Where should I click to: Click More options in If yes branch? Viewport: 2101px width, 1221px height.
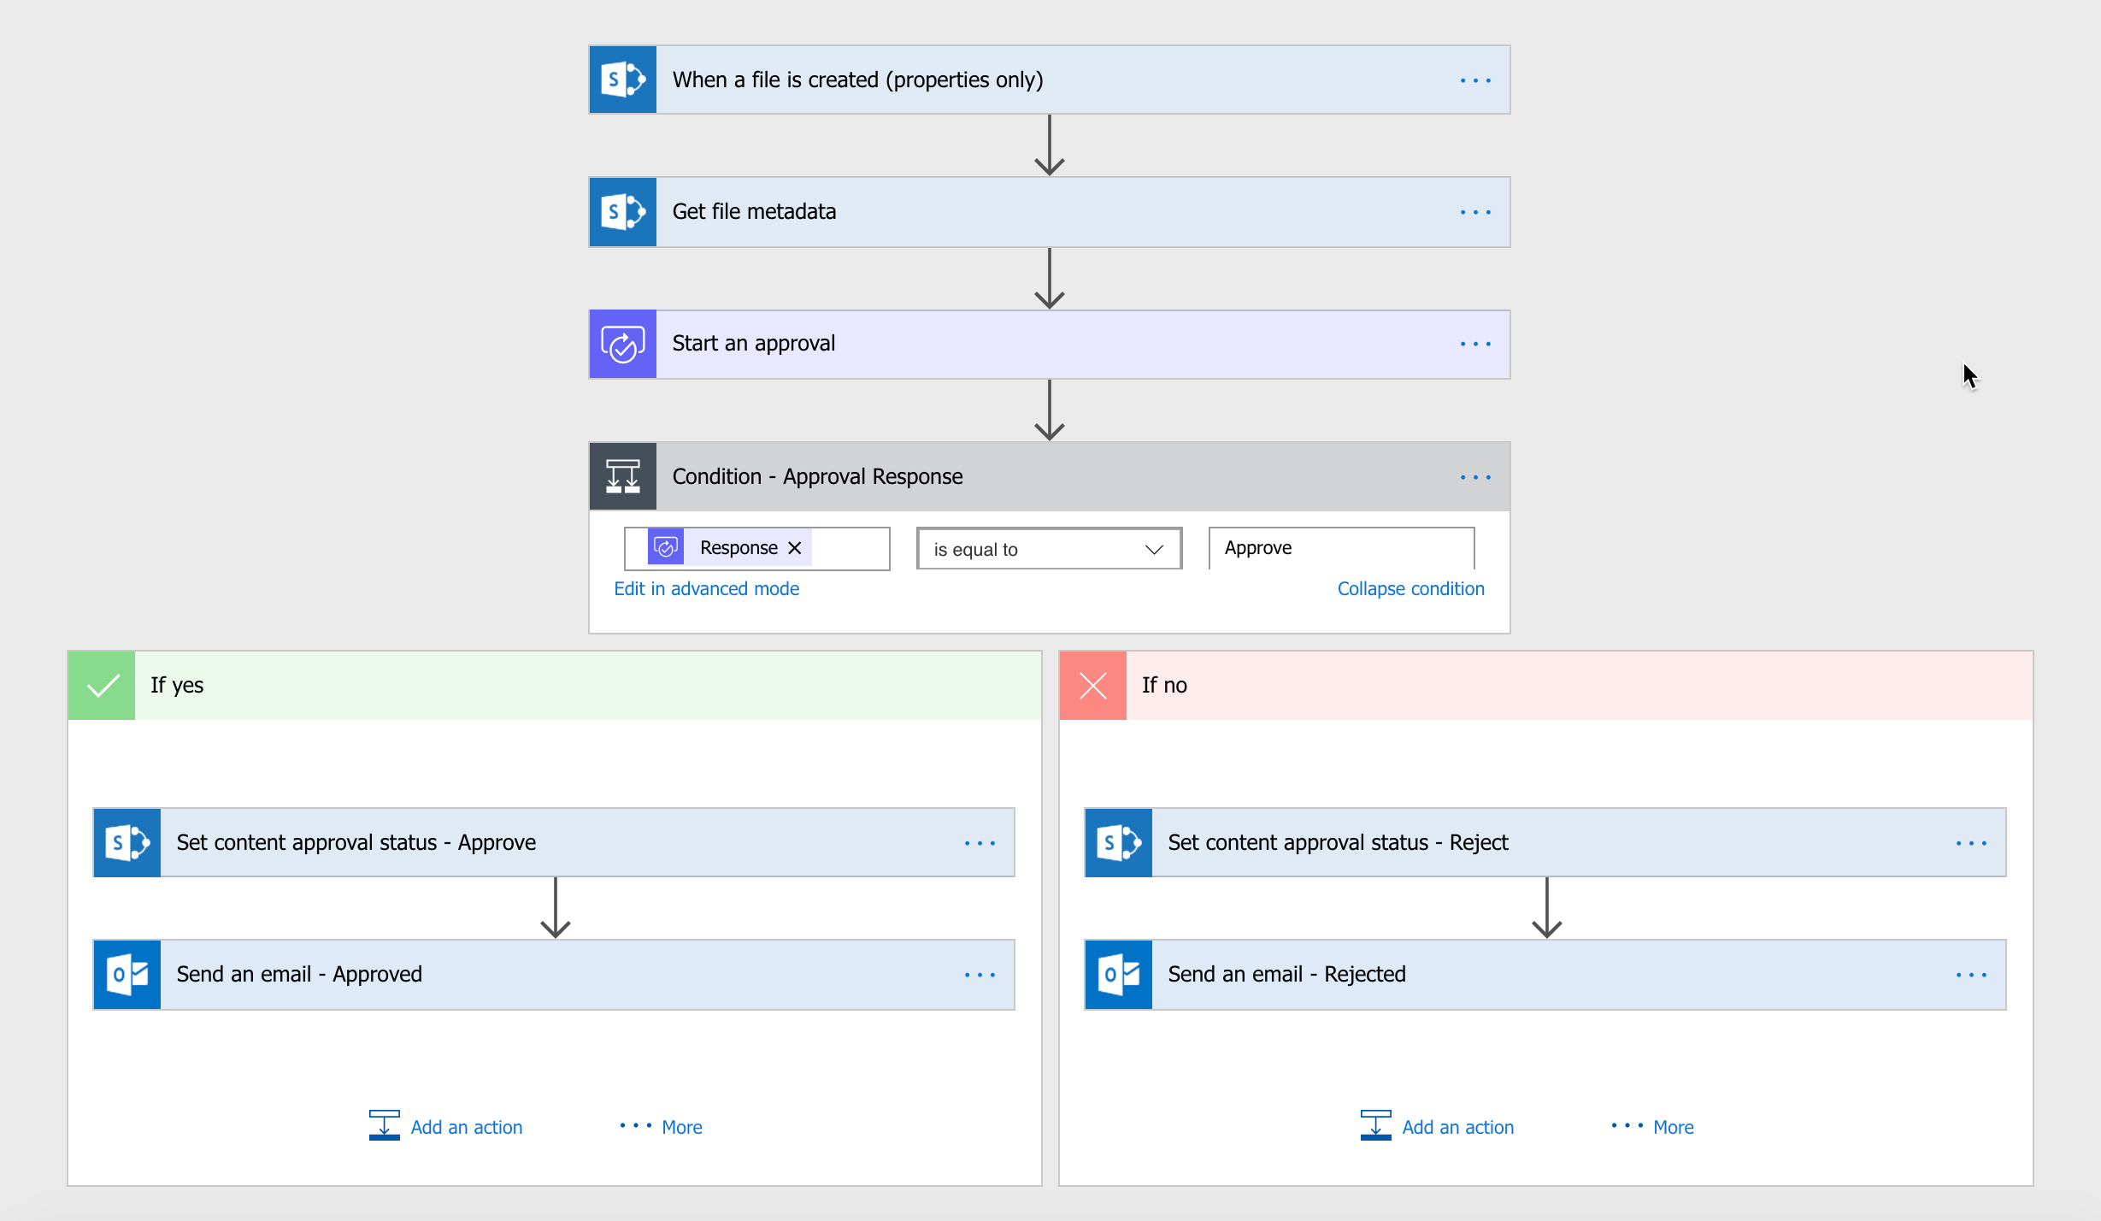click(683, 1125)
